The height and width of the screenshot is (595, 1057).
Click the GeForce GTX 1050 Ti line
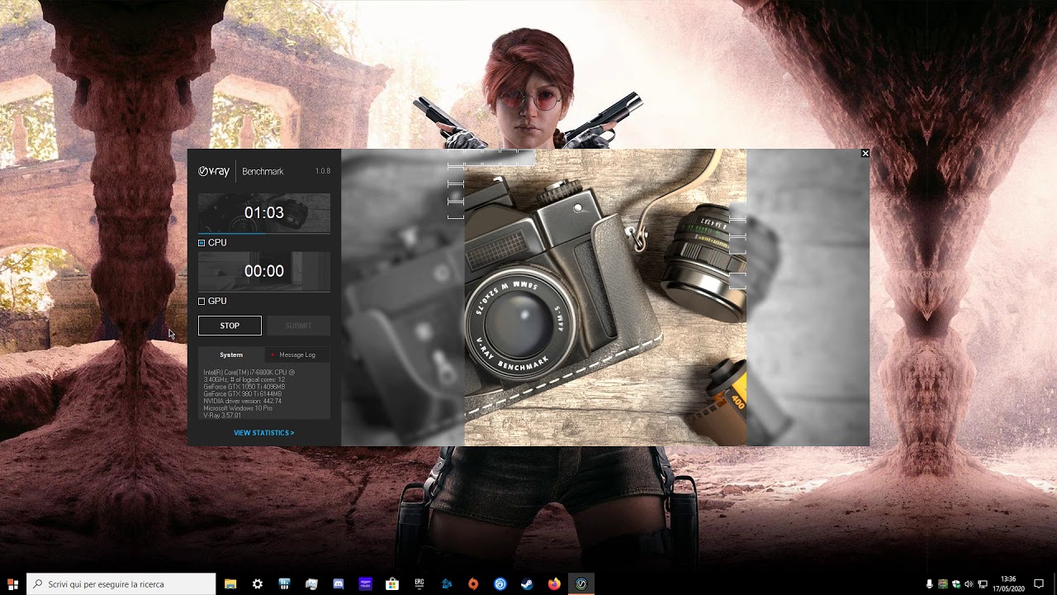pyautogui.click(x=244, y=387)
